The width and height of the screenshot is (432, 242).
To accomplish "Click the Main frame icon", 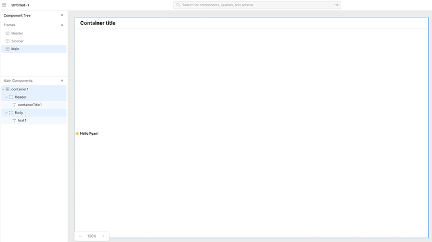I will coord(8,49).
